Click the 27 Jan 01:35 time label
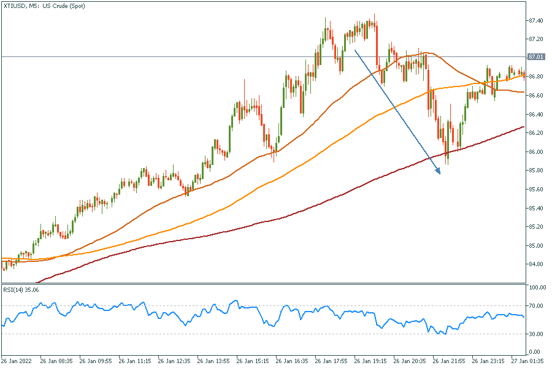Viewport: 552px width, 368px height. (x=527, y=361)
